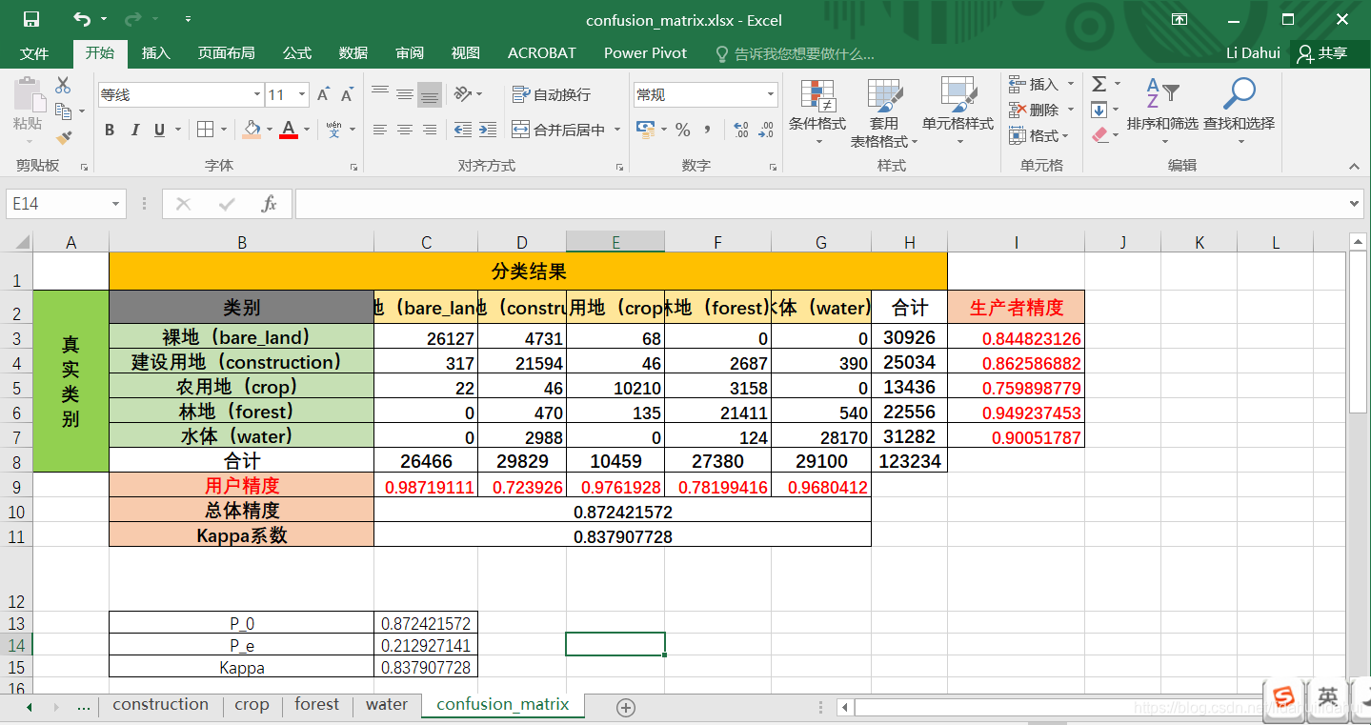1371x725 pixels.
Task: Click into the formula bar field
Action: point(820,204)
